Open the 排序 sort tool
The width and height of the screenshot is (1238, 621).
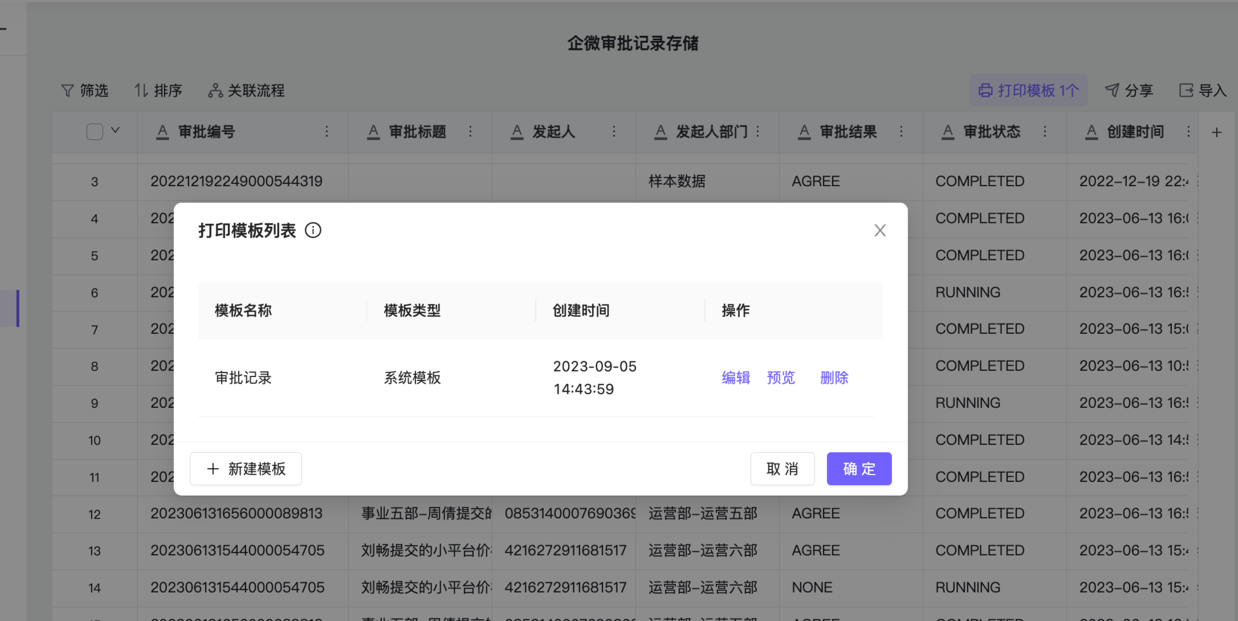coord(158,91)
